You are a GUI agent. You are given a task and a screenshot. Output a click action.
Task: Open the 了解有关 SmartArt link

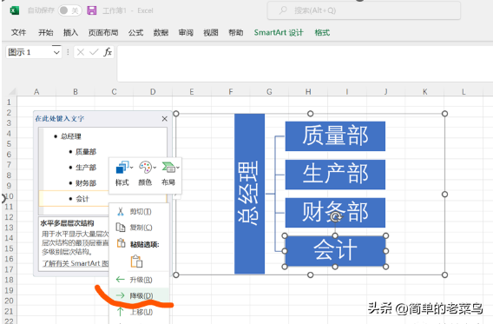[x=76, y=263]
